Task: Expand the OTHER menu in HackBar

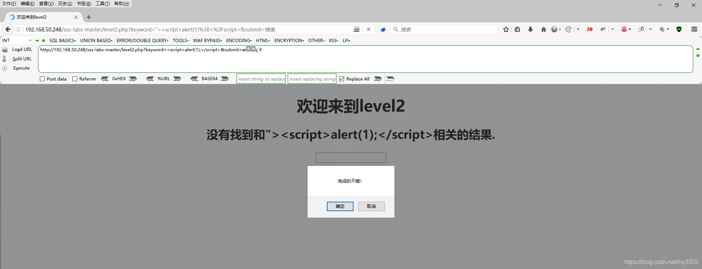Action: tap(317, 41)
